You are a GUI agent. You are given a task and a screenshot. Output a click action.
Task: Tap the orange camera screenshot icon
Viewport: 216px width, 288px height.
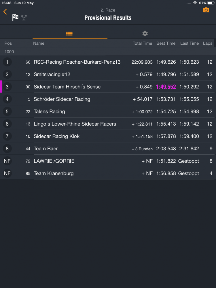click(206, 10)
